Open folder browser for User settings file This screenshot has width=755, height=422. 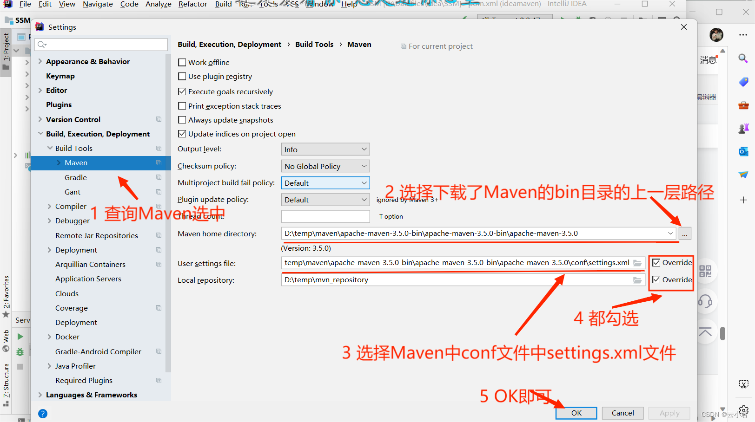(x=637, y=263)
